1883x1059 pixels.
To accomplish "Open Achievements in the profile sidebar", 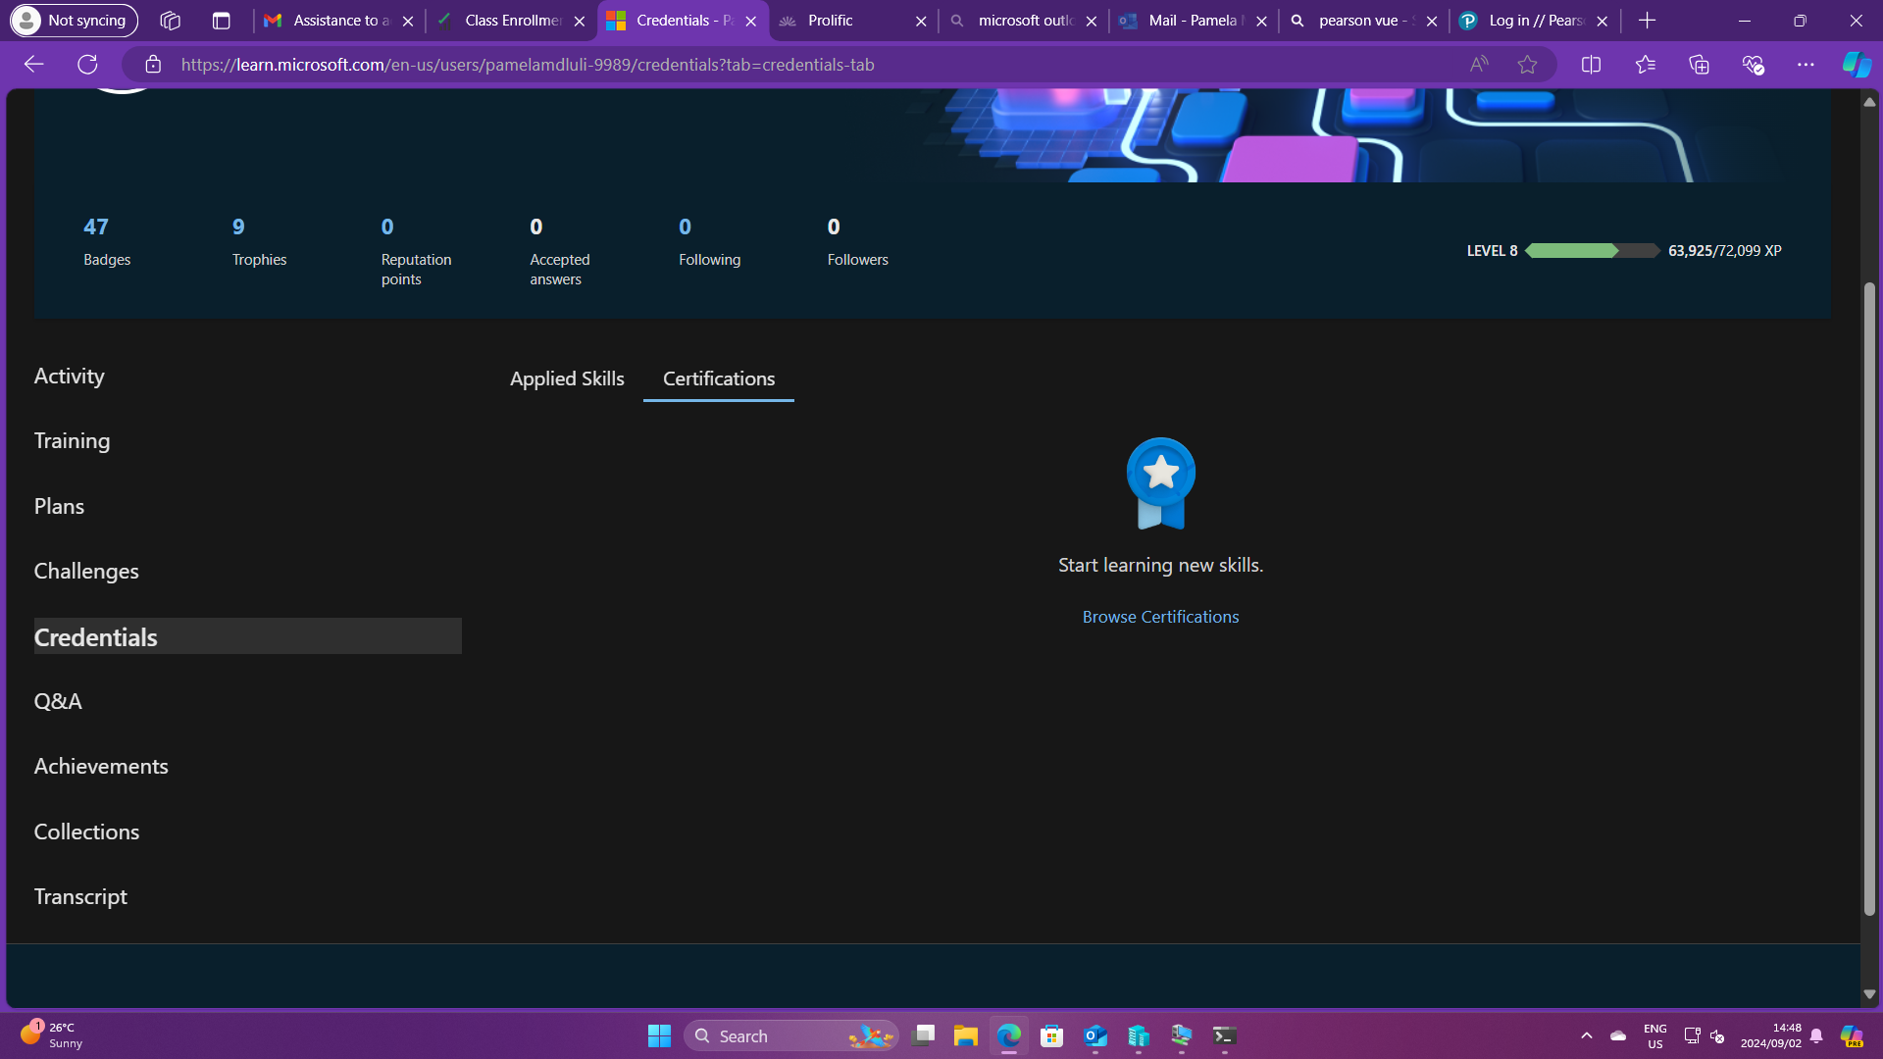I will click(x=101, y=767).
